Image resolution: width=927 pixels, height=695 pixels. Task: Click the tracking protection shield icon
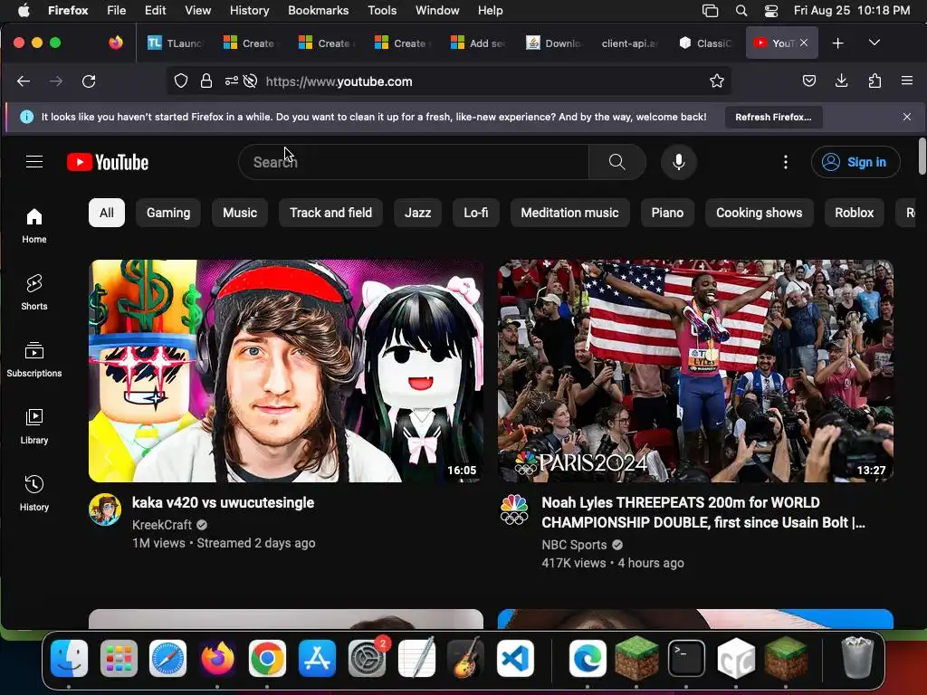(x=181, y=81)
